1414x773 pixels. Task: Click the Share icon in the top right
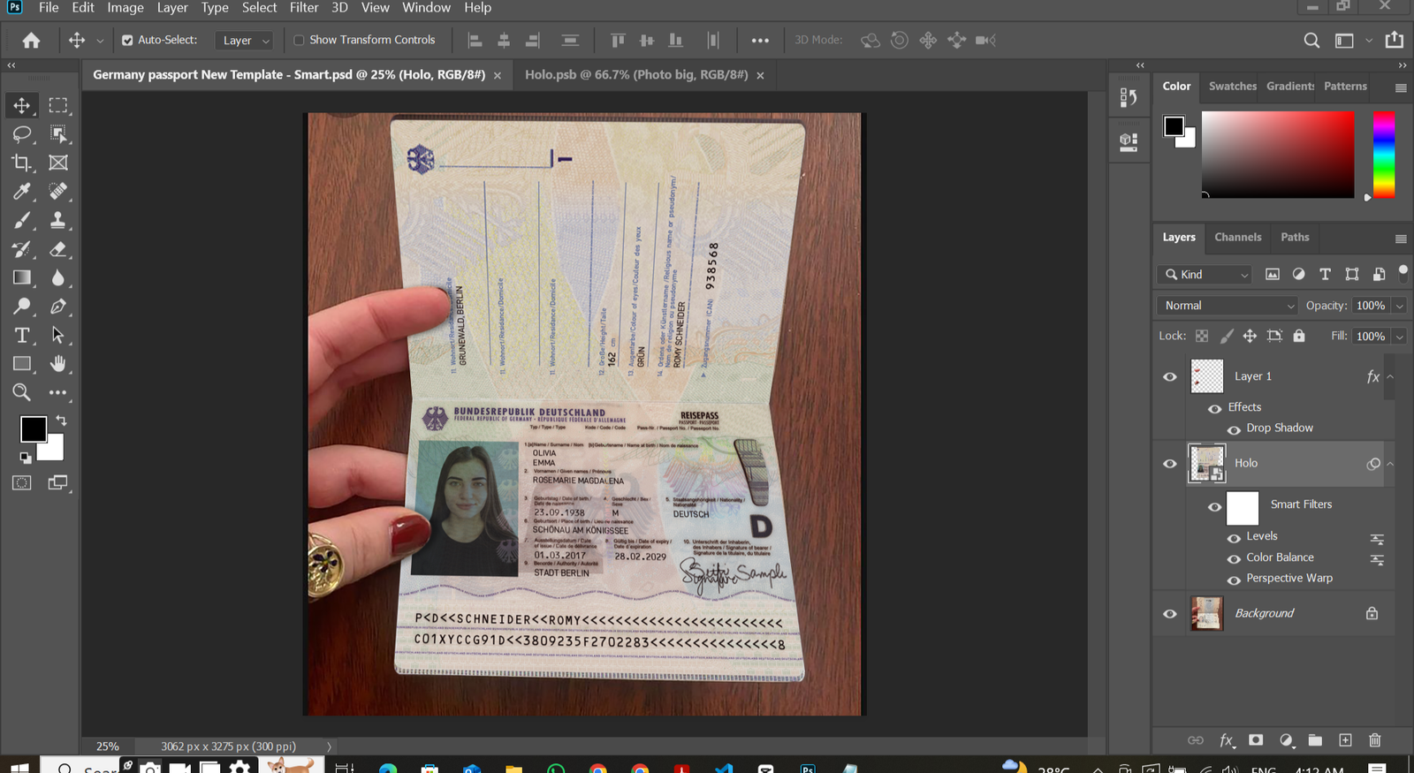click(x=1395, y=40)
